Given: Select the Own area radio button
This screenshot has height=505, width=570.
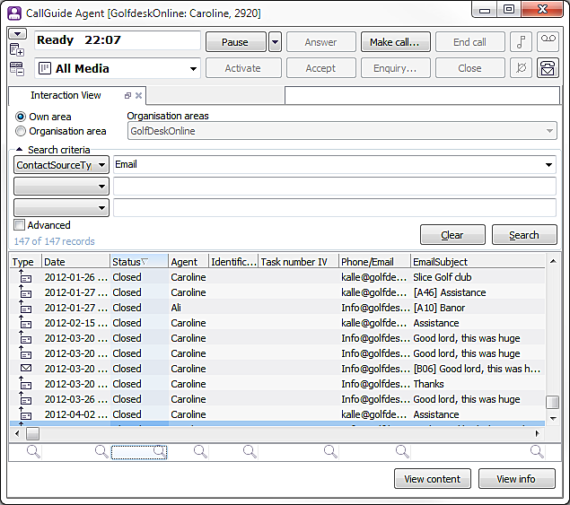Looking at the screenshot, I should pyautogui.click(x=21, y=117).
